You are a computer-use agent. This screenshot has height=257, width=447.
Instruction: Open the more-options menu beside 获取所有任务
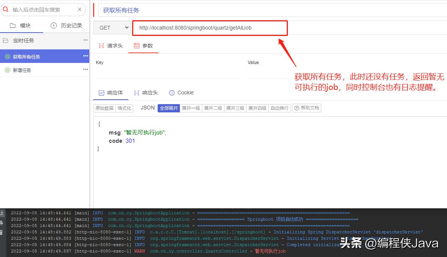[85, 56]
